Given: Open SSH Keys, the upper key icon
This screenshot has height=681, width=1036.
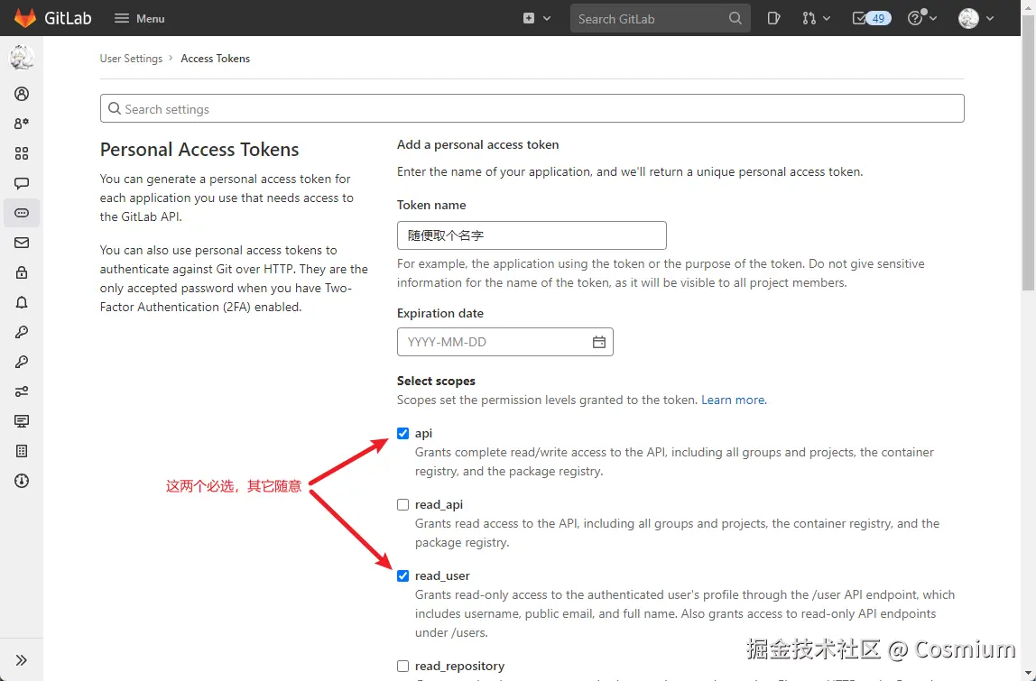Looking at the screenshot, I should pyautogui.click(x=22, y=332).
